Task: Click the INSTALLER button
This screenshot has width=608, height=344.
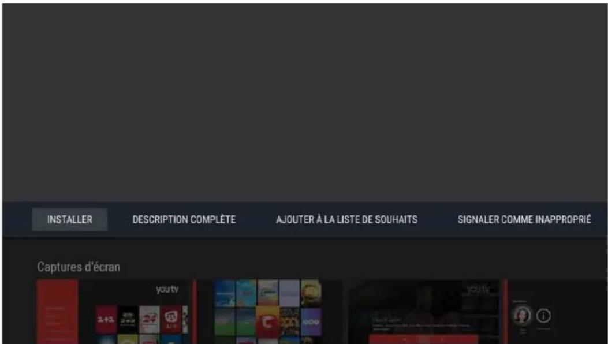Action: (x=70, y=219)
